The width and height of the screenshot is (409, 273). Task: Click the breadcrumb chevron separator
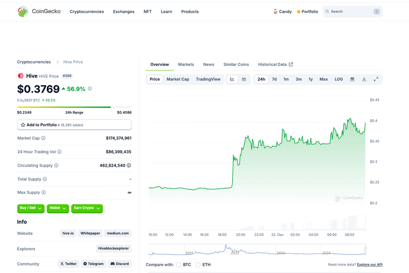(x=58, y=62)
